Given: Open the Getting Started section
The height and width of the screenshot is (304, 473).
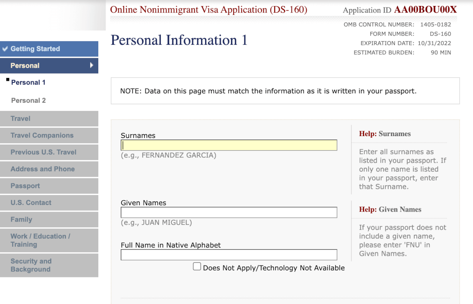Looking at the screenshot, I should (35, 49).
